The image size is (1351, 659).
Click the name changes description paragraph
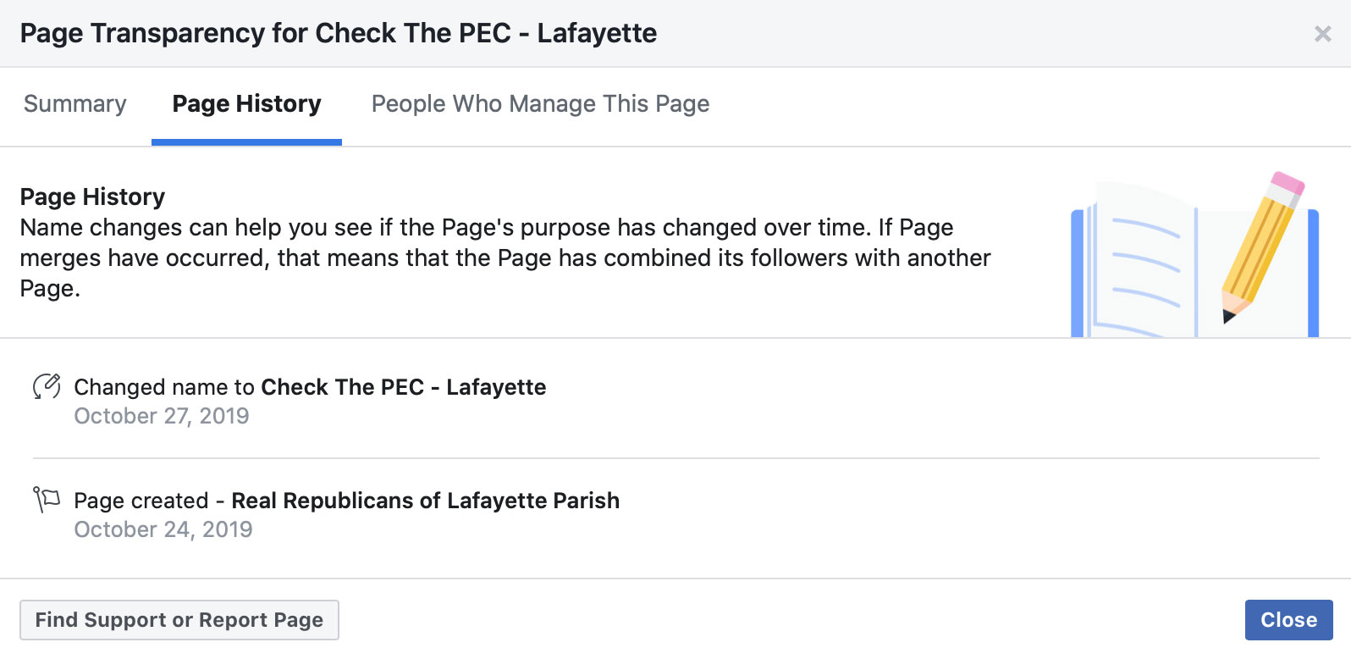click(x=505, y=258)
